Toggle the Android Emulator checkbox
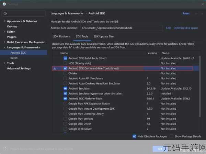 click(65, 88)
